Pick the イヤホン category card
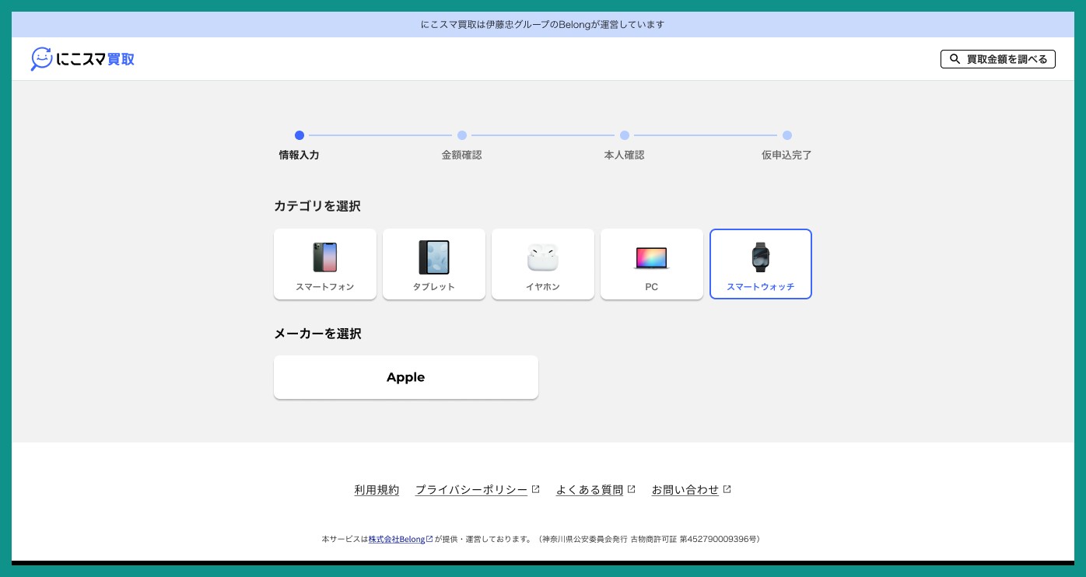1086x577 pixels. click(543, 264)
